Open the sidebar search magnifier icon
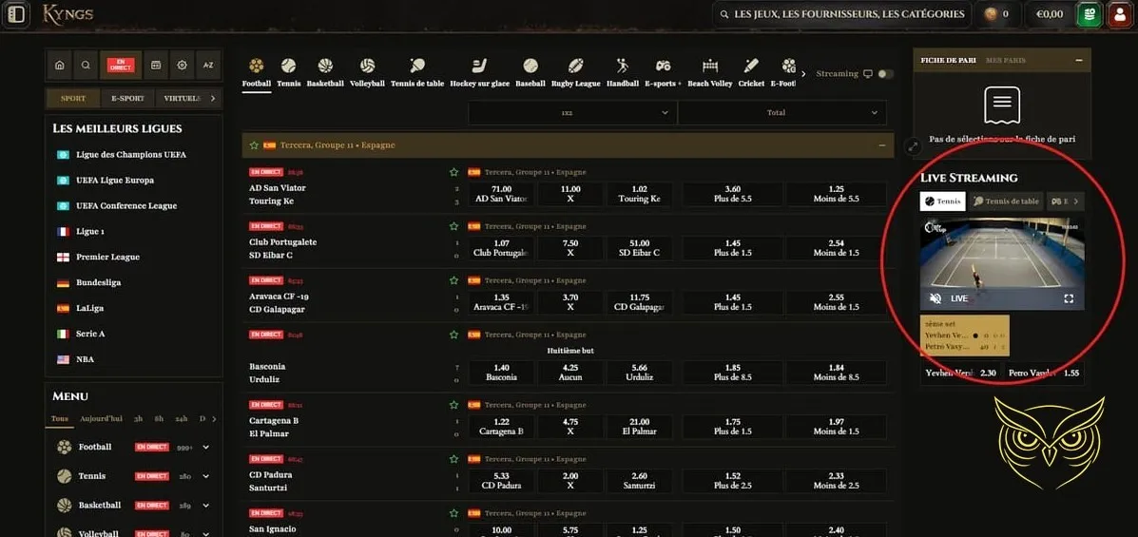1138x537 pixels. pyautogui.click(x=86, y=66)
